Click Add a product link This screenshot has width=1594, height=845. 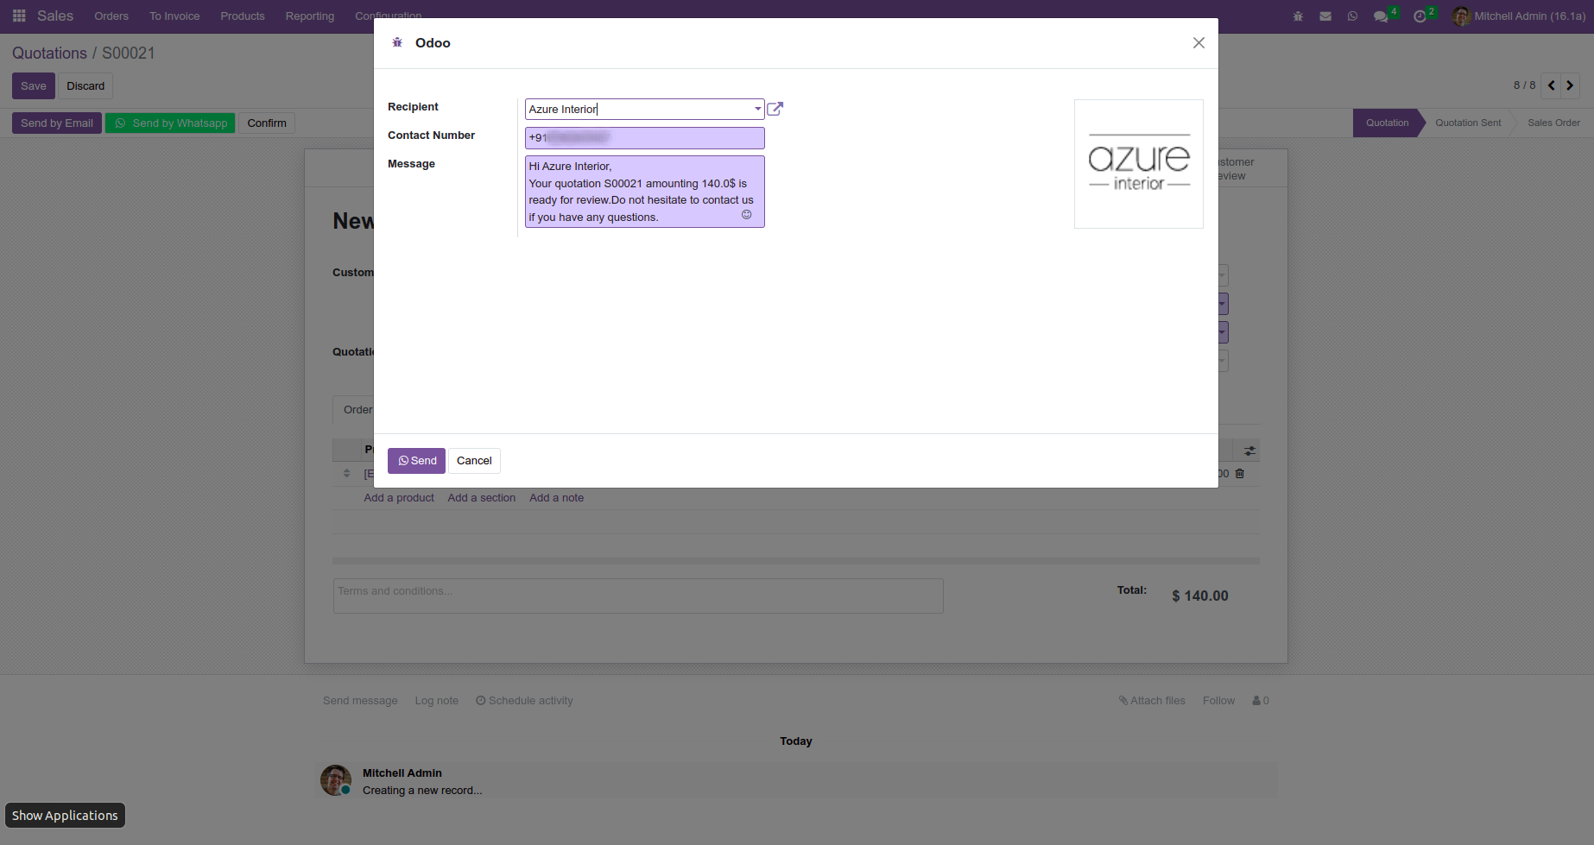(x=399, y=498)
